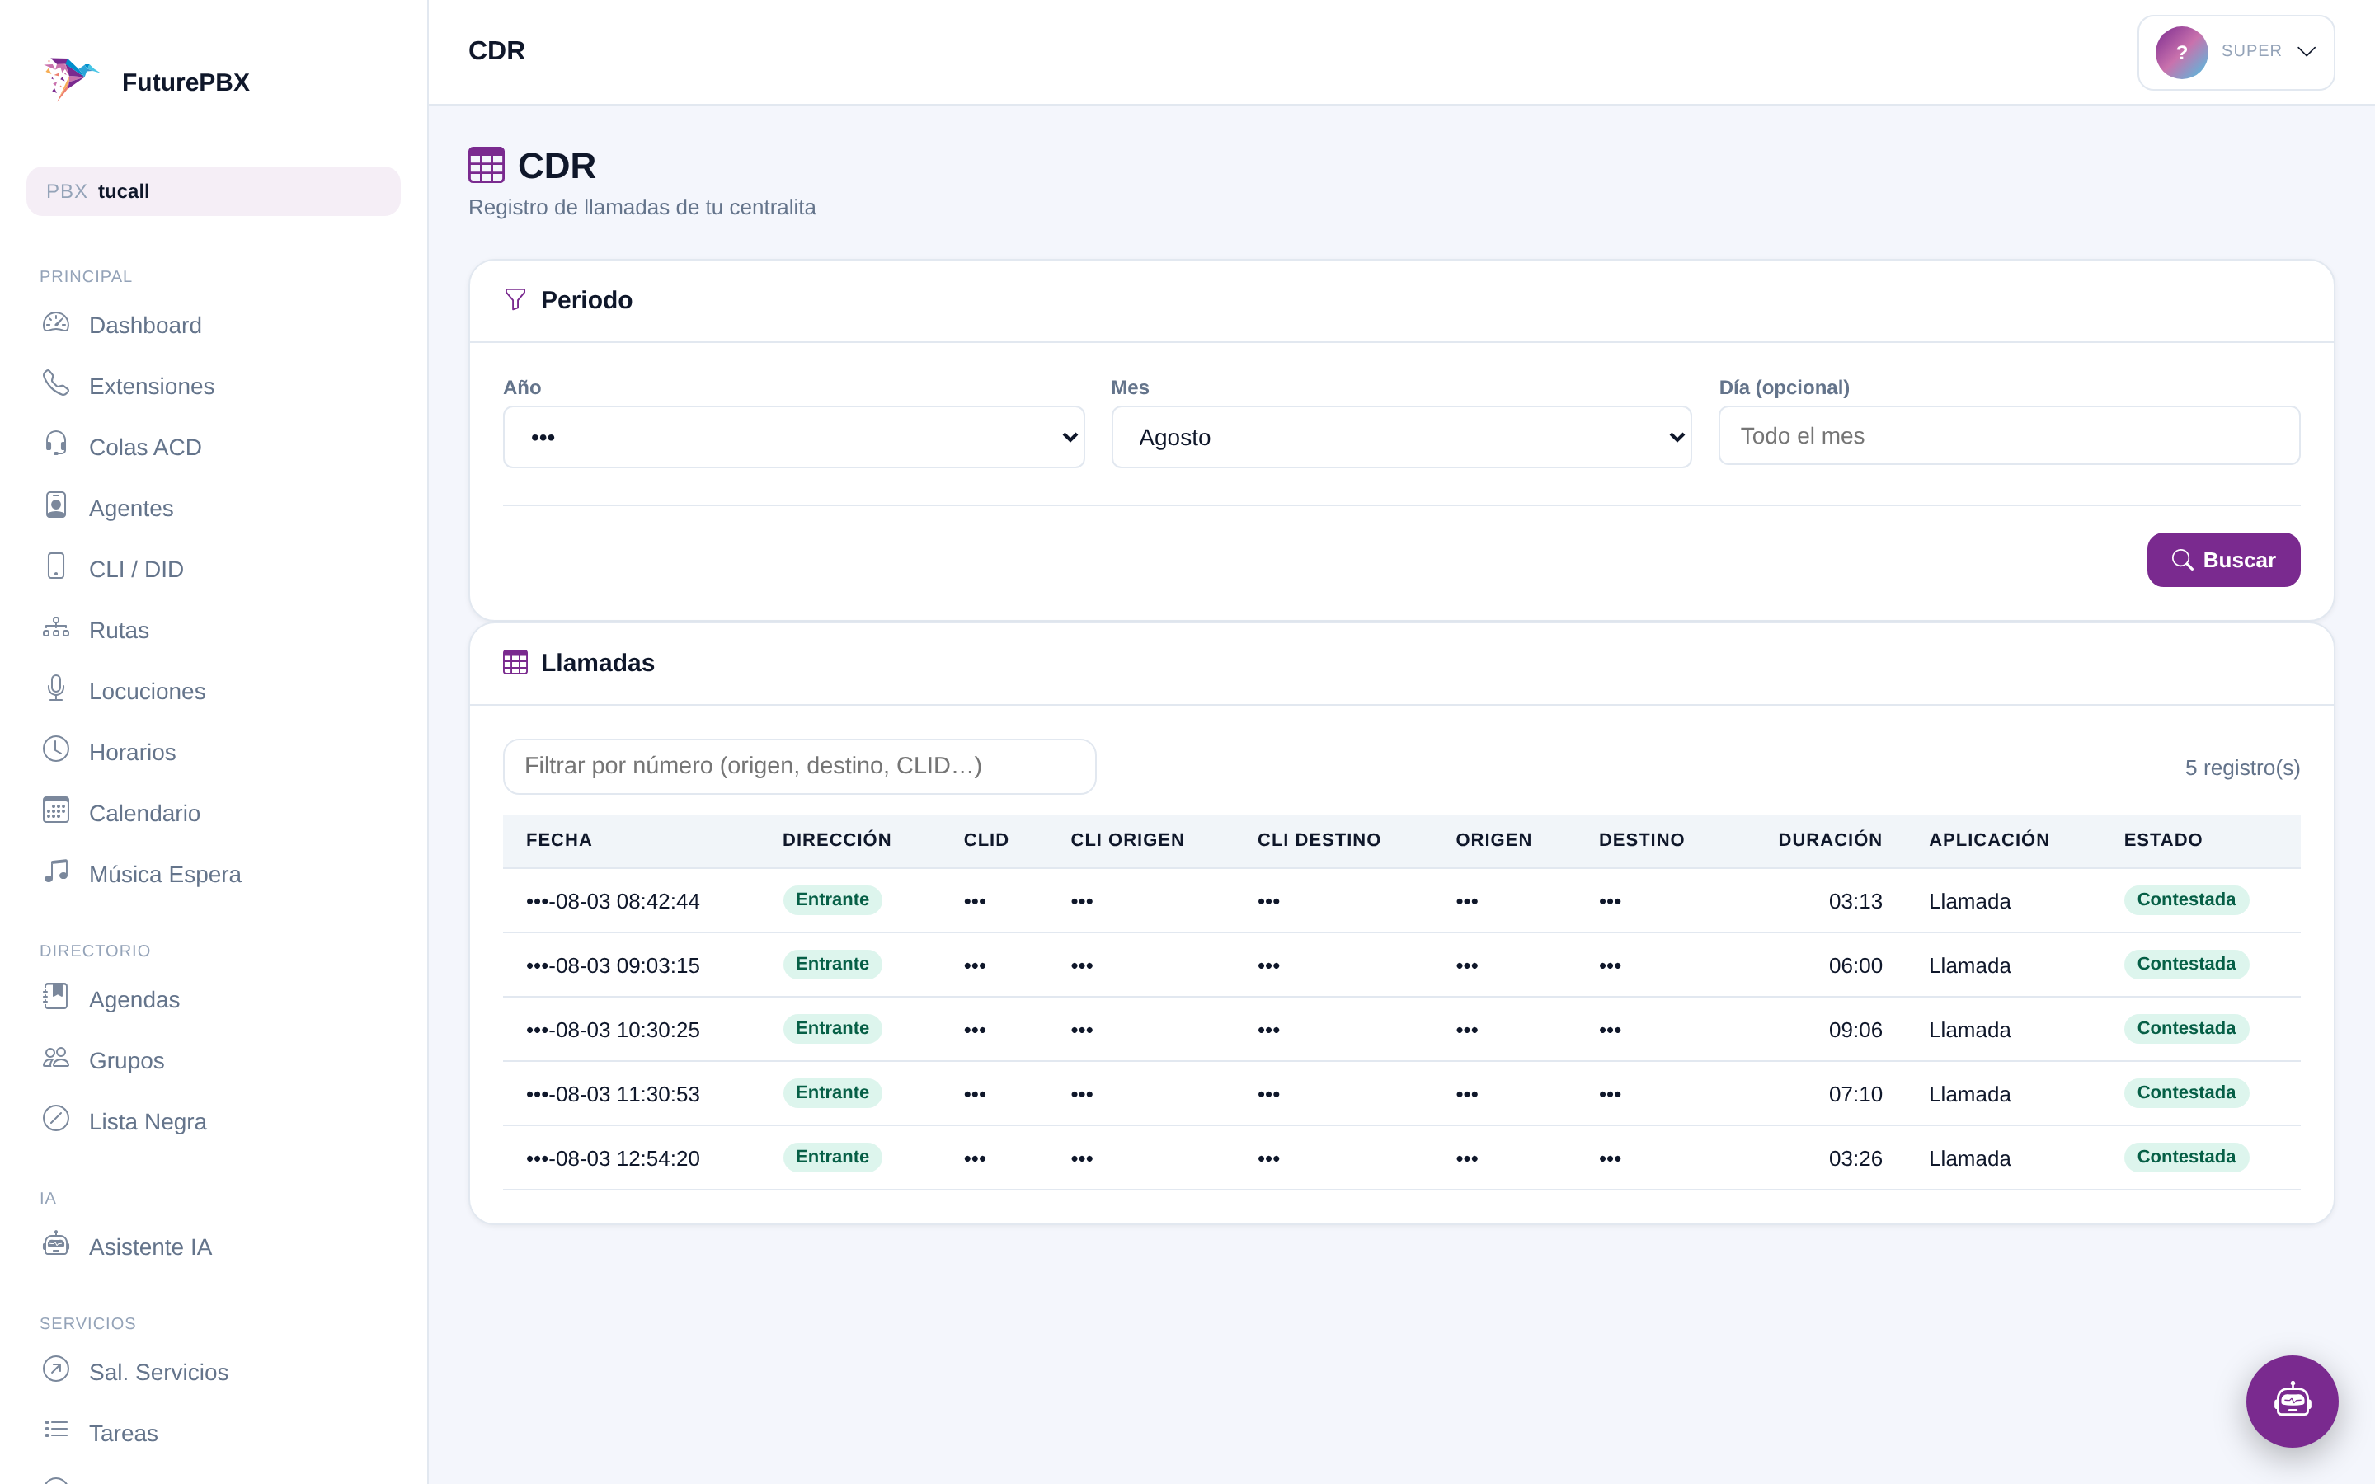The height and width of the screenshot is (1484, 2375).
Task: Open the SUPER user account menu
Action: (2236, 52)
